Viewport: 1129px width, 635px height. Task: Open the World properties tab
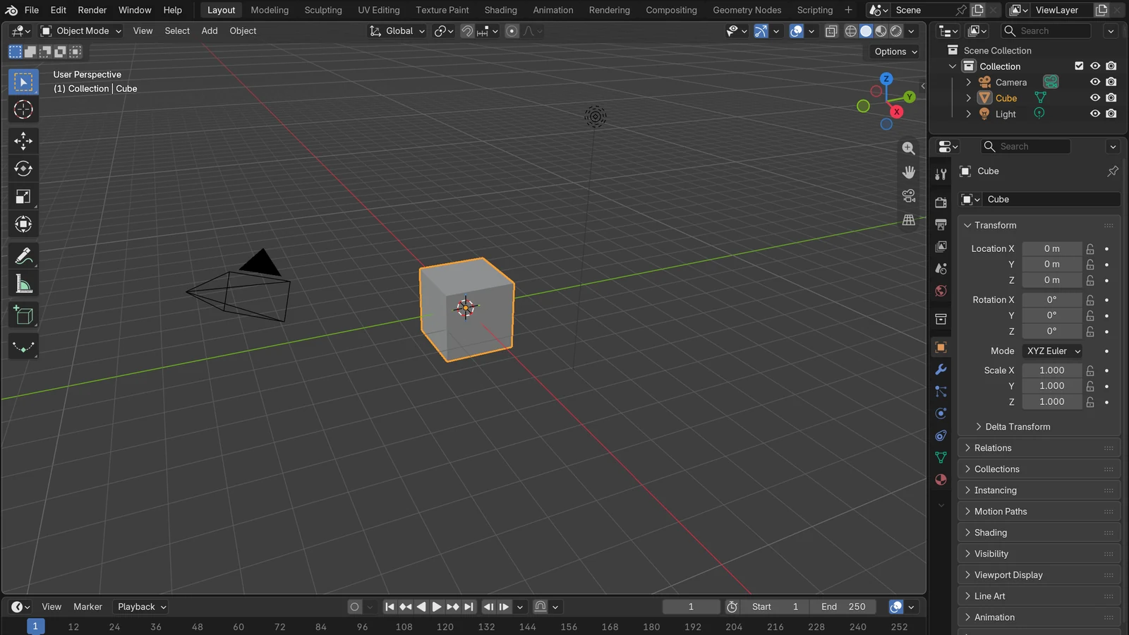[x=941, y=291]
